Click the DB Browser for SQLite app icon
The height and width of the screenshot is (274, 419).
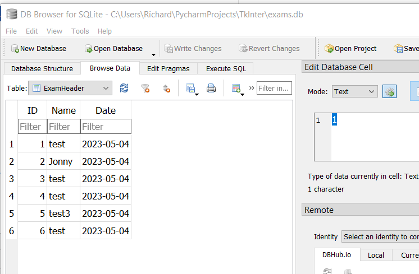[x=11, y=14]
